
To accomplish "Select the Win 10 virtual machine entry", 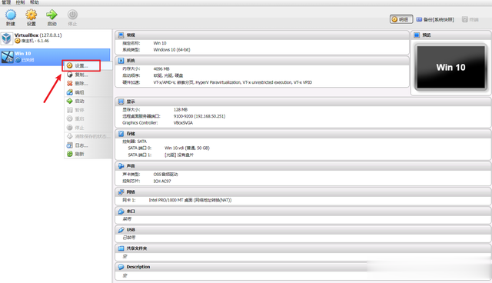I will [55, 57].
